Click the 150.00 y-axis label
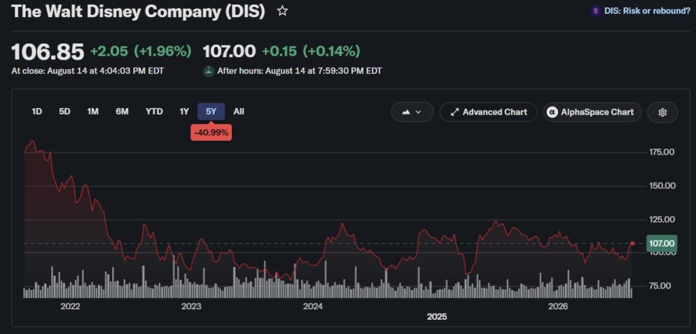This screenshot has width=696, height=334. click(662, 185)
